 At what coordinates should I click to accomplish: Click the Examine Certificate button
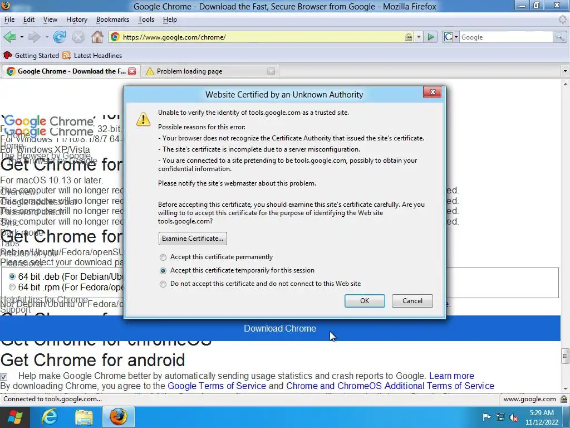coord(193,239)
